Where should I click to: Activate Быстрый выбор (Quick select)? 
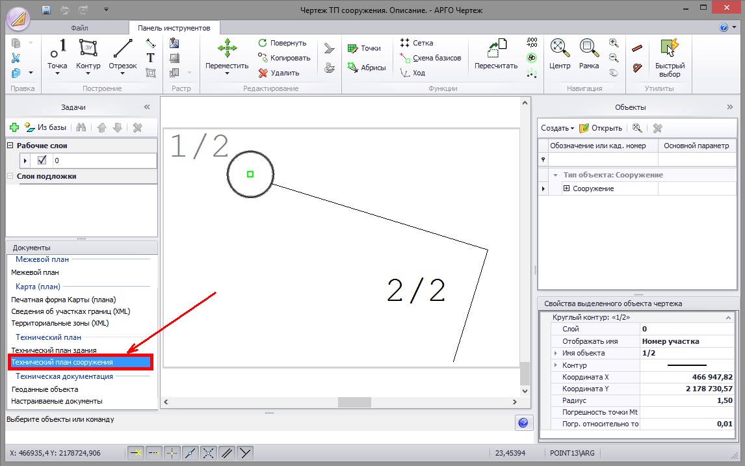pos(669,55)
